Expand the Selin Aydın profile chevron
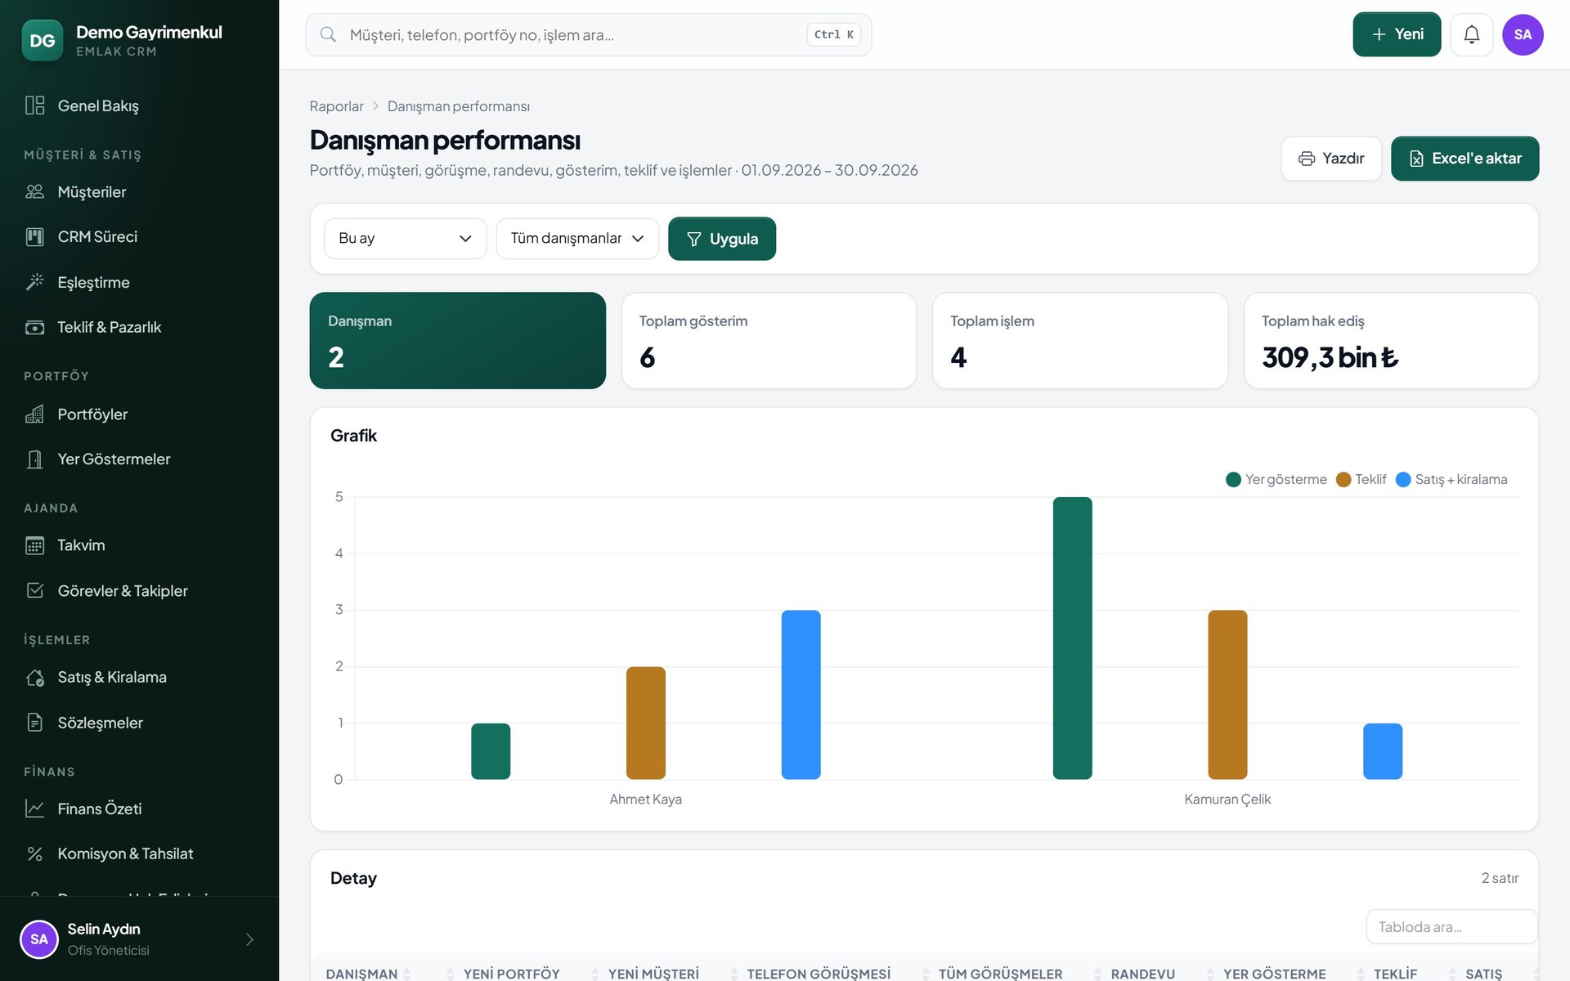The image size is (1570, 981). click(x=249, y=939)
